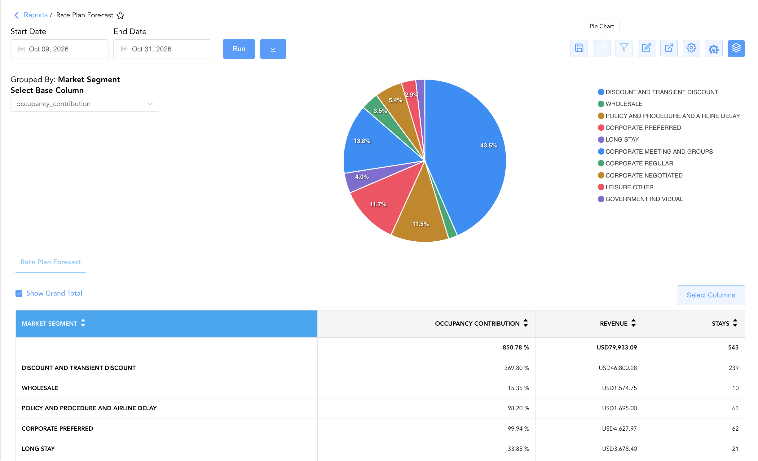Image resolution: width=758 pixels, height=461 pixels.
Task: Open the occupancy_contribution base column dropdown
Action: pyautogui.click(x=85, y=104)
